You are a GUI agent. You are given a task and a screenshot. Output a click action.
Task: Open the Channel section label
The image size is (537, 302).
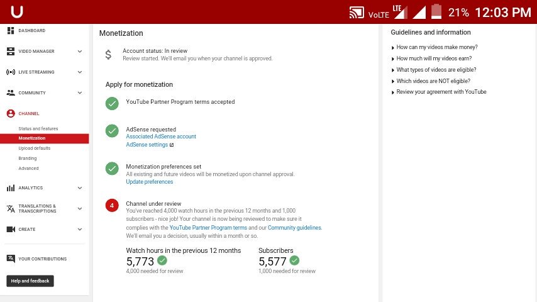pos(29,113)
